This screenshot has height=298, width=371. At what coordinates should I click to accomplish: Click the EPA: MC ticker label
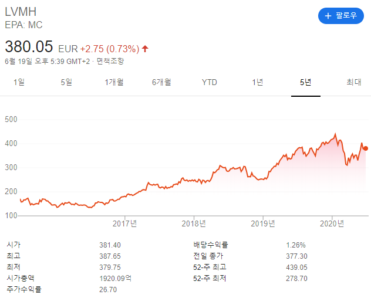pyautogui.click(x=23, y=25)
